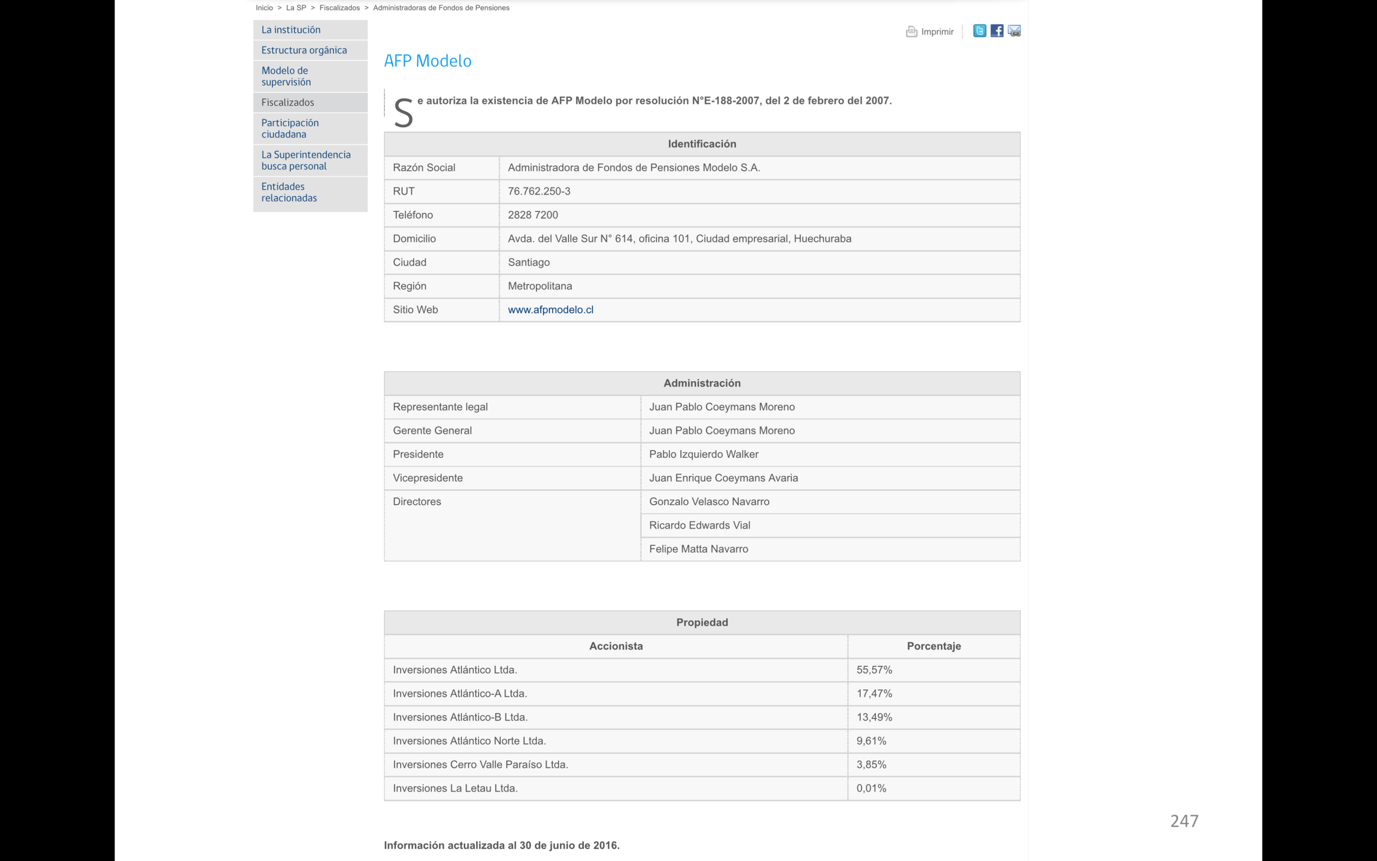Send page by email icon

[1014, 31]
